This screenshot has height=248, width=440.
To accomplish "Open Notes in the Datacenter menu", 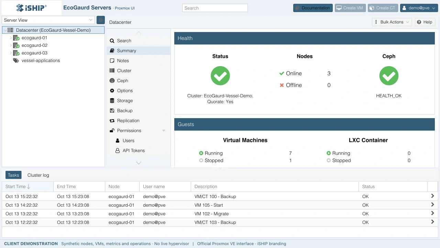I will click(x=139, y=61).
